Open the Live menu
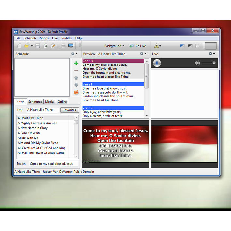The image size is (231, 231). coord(55,38)
